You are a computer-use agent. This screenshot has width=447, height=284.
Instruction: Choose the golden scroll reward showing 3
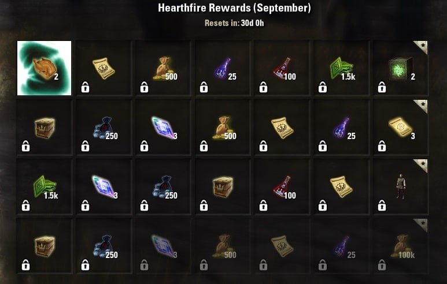pos(401,128)
